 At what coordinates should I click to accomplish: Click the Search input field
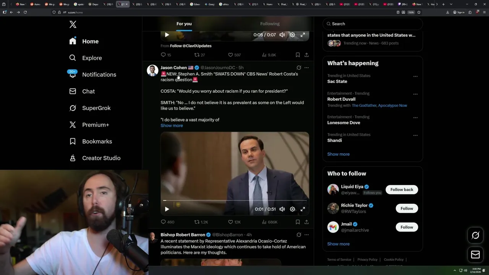tap(373, 24)
